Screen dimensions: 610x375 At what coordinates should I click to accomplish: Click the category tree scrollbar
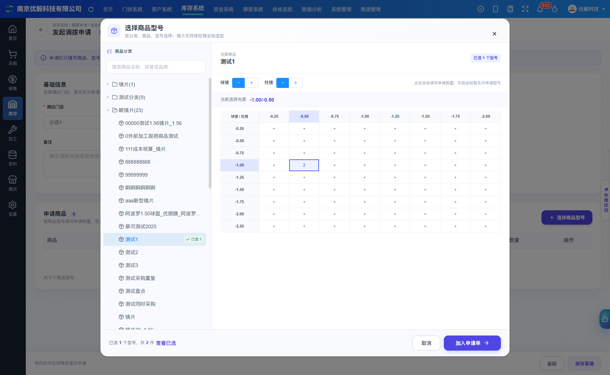coord(210,133)
